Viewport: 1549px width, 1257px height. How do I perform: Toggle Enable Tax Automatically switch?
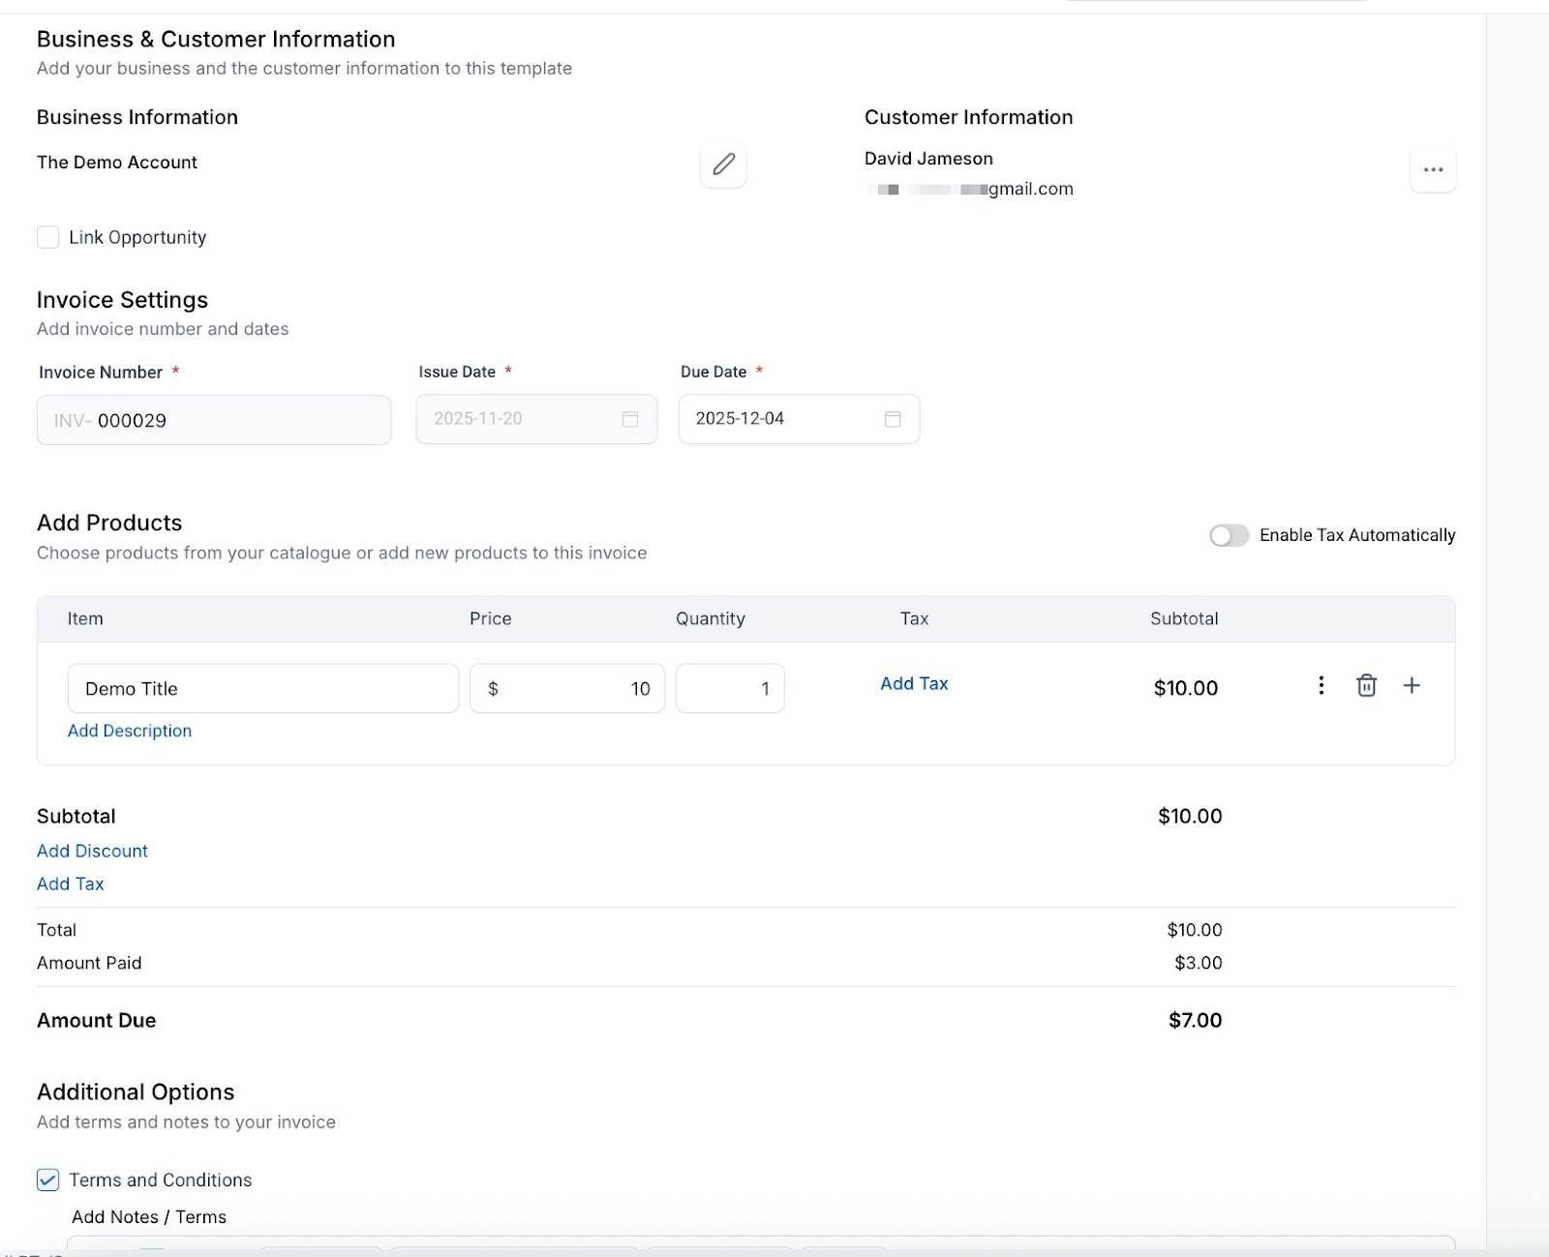pos(1229,535)
